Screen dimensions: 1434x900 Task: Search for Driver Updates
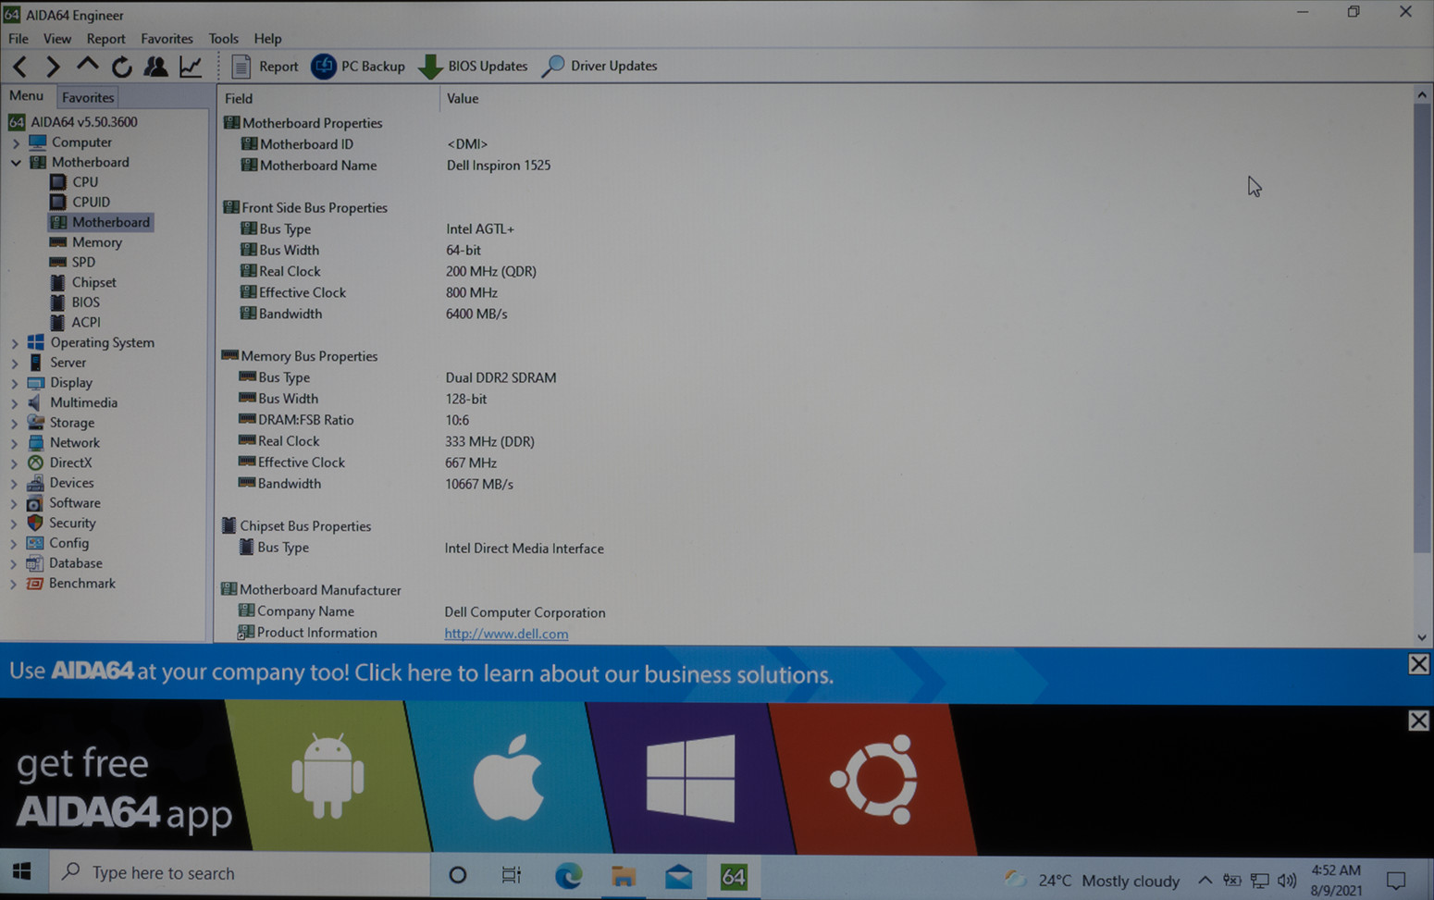600,66
